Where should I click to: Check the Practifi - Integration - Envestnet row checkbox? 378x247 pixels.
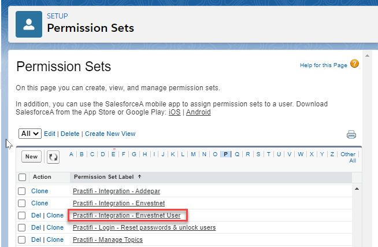pyautogui.click(x=22, y=203)
